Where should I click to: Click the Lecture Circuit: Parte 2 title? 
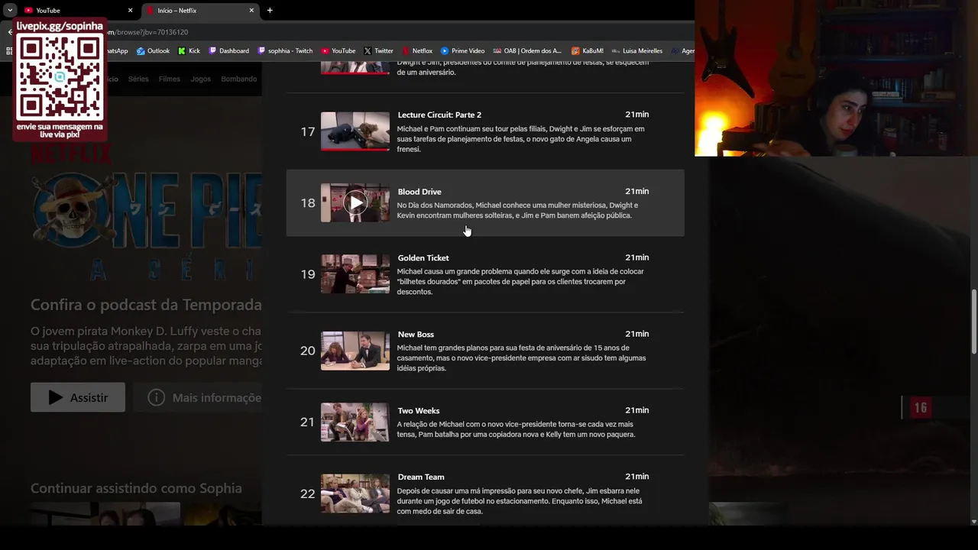[x=439, y=115]
